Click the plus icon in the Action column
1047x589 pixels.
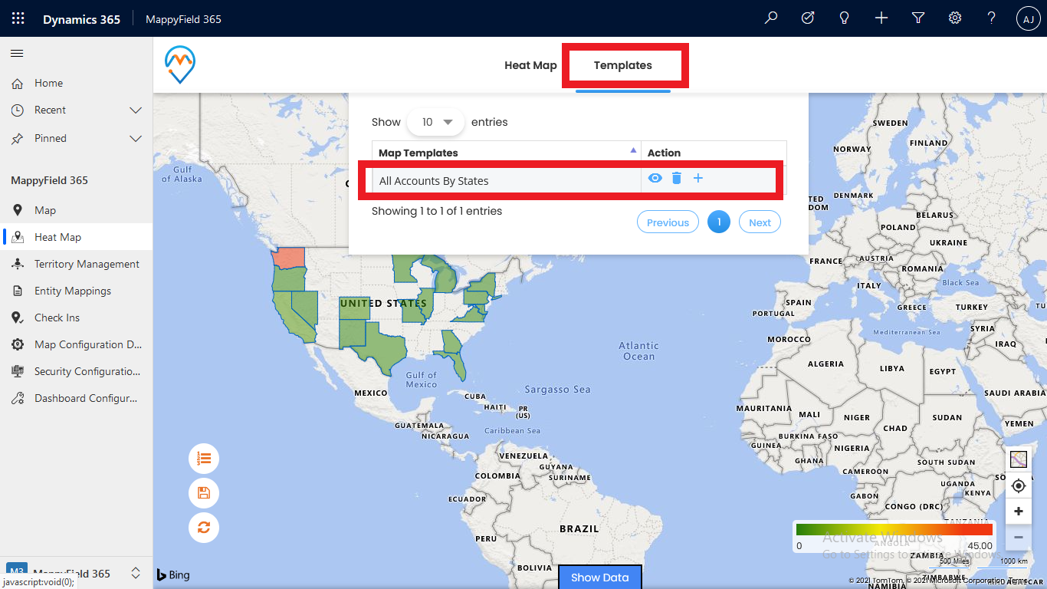pos(698,178)
